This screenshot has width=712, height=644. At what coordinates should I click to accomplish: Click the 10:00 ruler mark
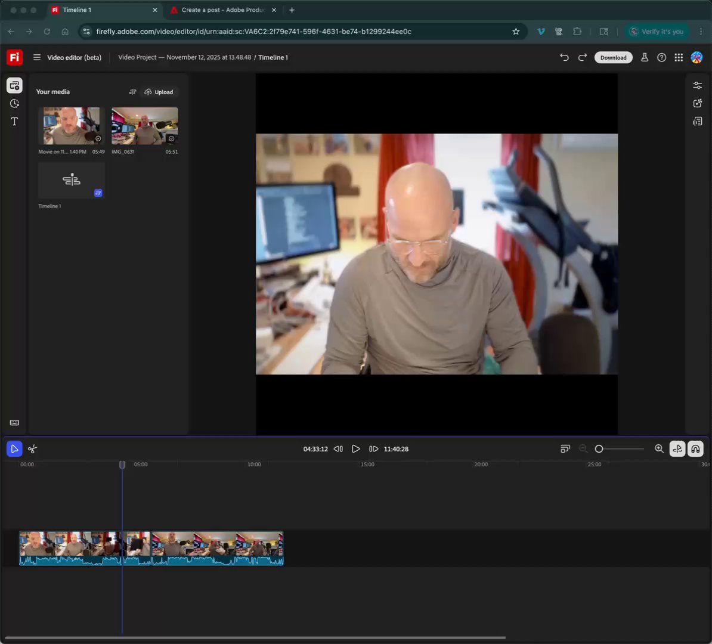pos(254,464)
